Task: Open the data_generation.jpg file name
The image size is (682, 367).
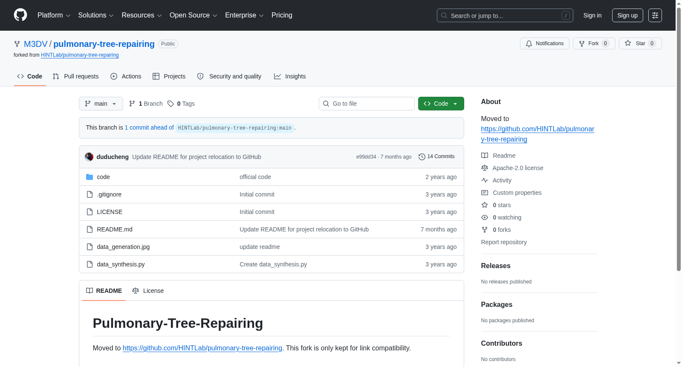Action: coord(123,247)
